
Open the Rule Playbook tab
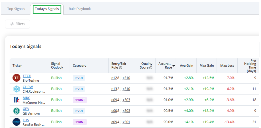point(80,9)
